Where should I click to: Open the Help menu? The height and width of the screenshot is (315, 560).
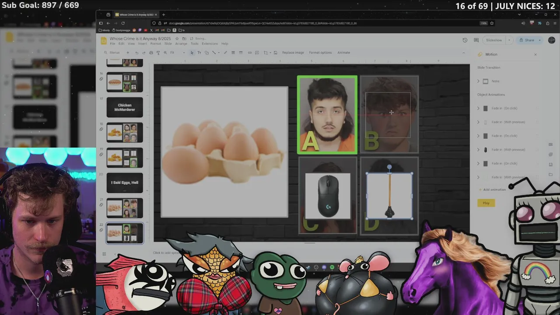click(224, 44)
